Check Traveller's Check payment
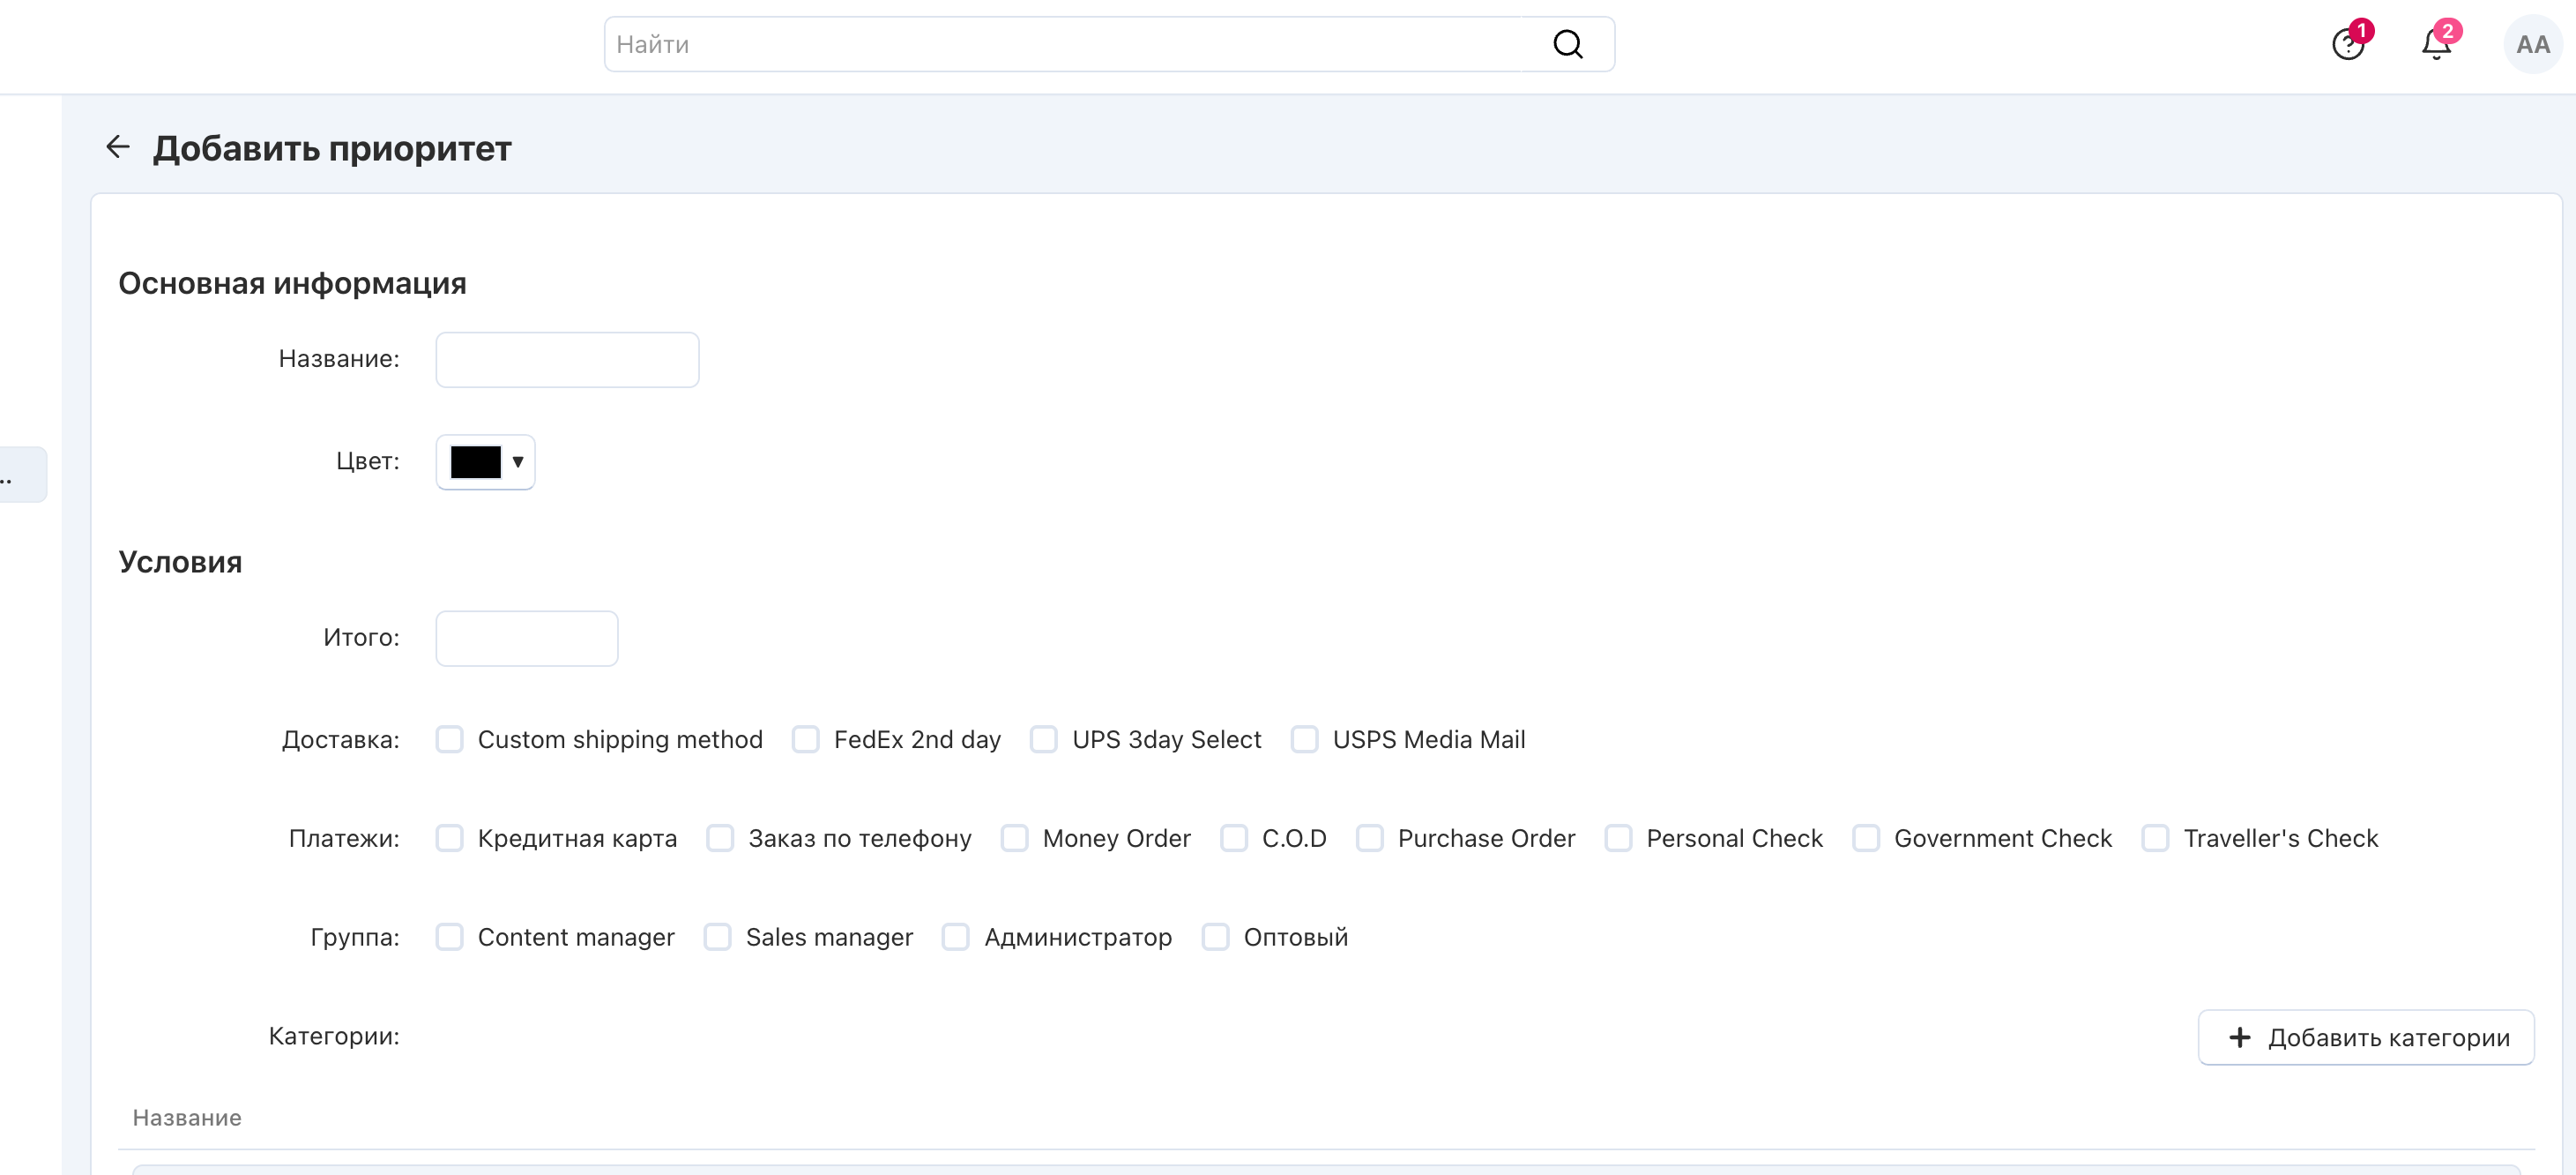 2156,838
